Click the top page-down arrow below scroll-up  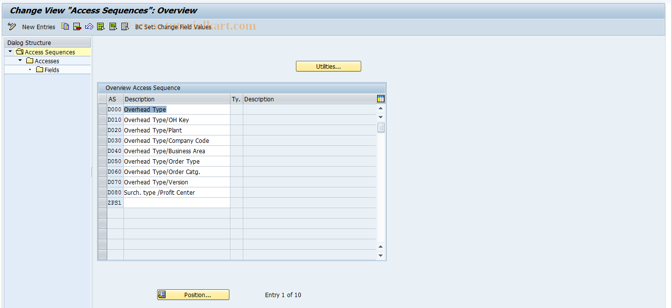381,117
